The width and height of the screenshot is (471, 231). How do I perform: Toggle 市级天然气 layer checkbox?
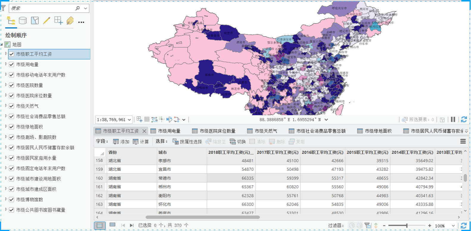12,106
